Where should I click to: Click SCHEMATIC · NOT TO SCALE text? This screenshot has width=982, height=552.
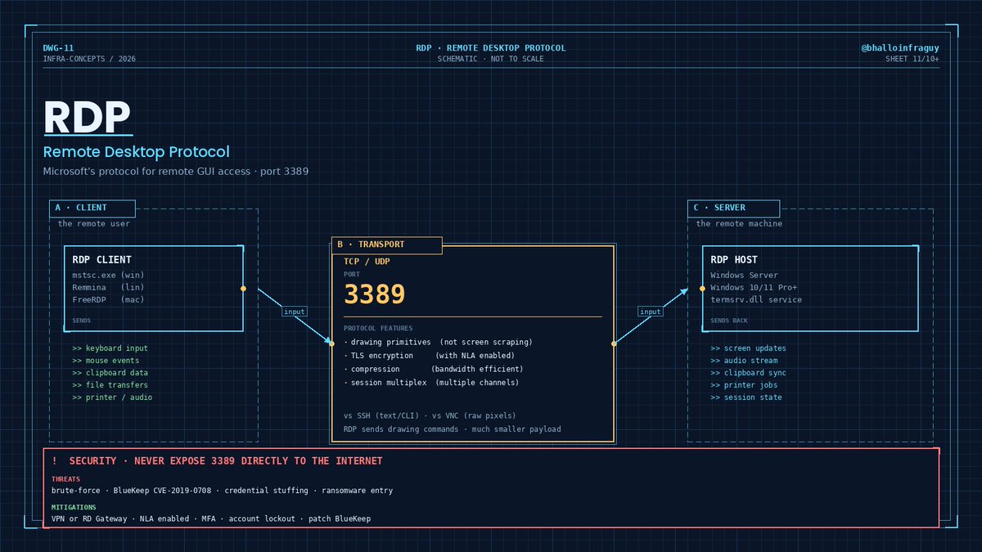click(x=491, y=59)
